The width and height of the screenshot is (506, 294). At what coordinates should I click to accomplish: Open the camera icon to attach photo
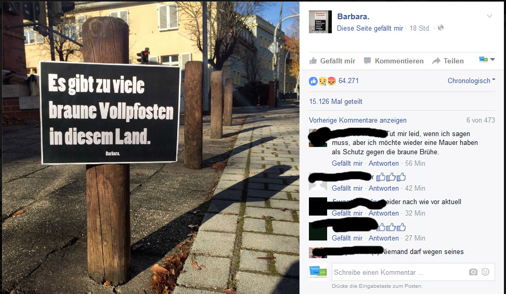click(473, 272)
